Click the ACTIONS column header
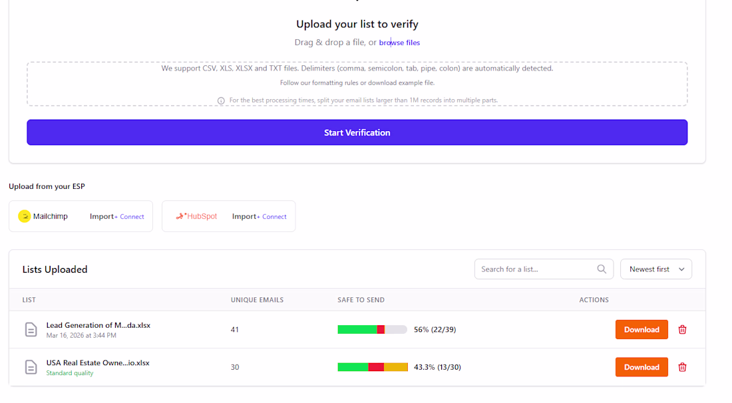 (594, 300)
